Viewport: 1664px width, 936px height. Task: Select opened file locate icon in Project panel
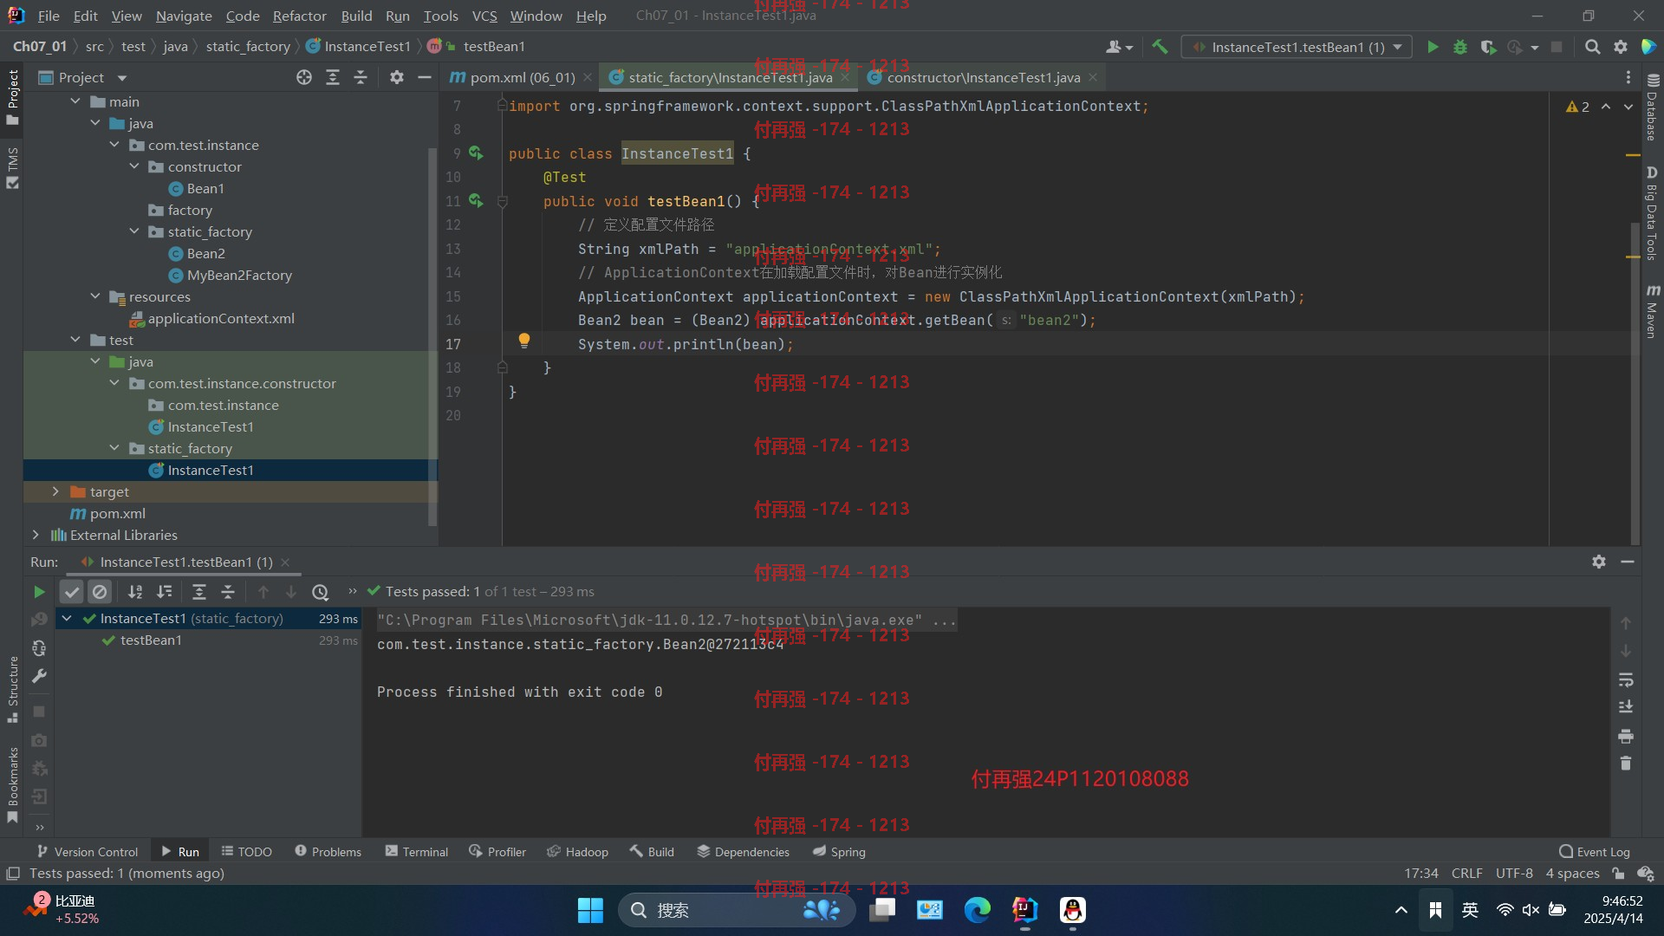point(304,77)
